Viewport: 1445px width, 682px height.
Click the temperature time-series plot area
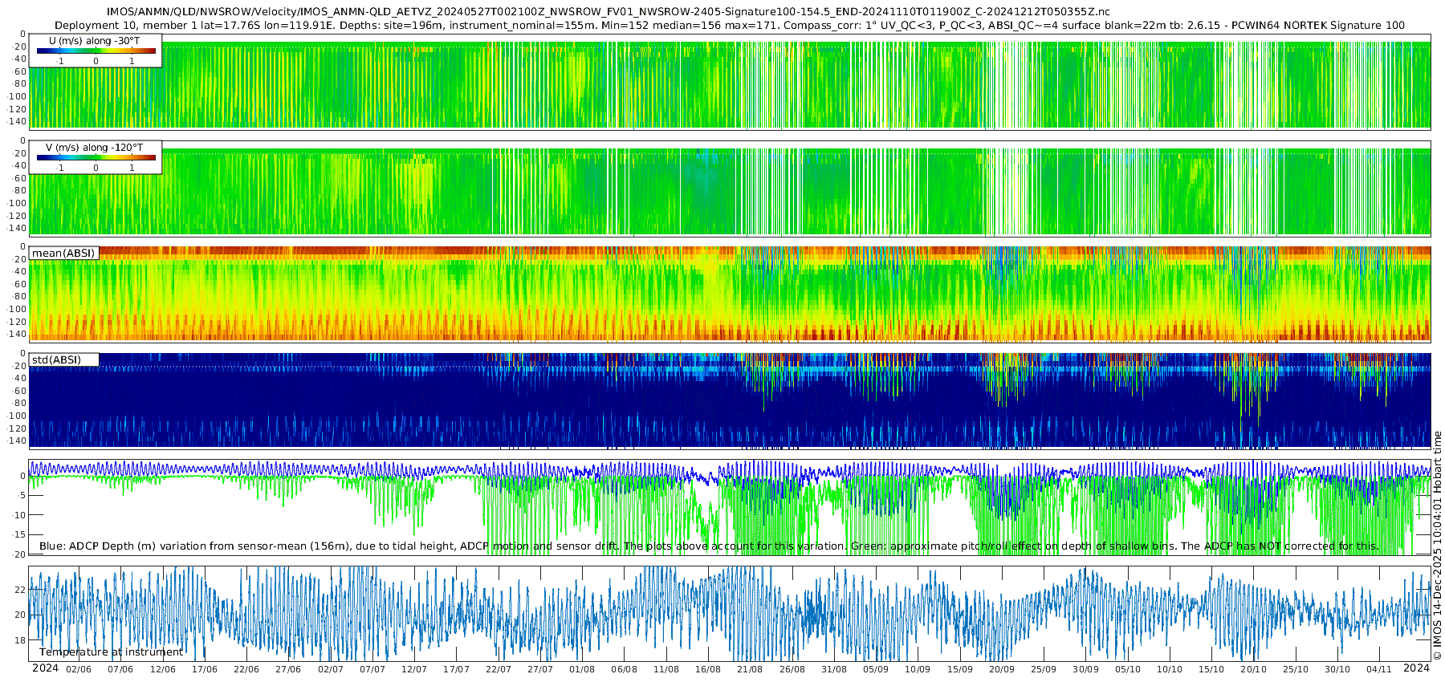730,614
